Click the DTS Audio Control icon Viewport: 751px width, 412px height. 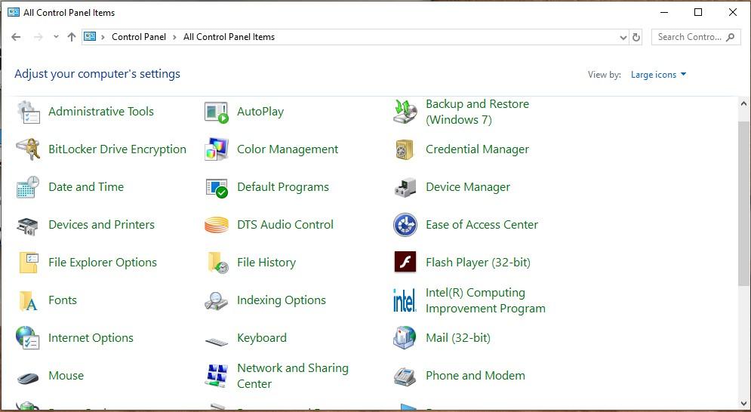[217, 225]
